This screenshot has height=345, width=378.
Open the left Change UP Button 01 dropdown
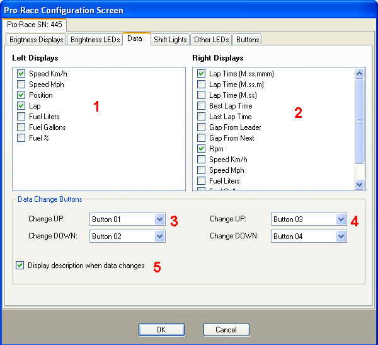[159, 219]
